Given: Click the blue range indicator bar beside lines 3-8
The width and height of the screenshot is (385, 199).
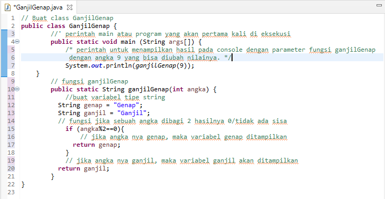Looking at the screenshot, I should pos(4,53).
